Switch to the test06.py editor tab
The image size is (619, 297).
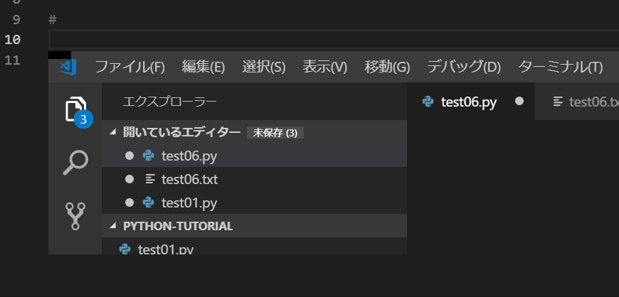(x=470, y=102)
